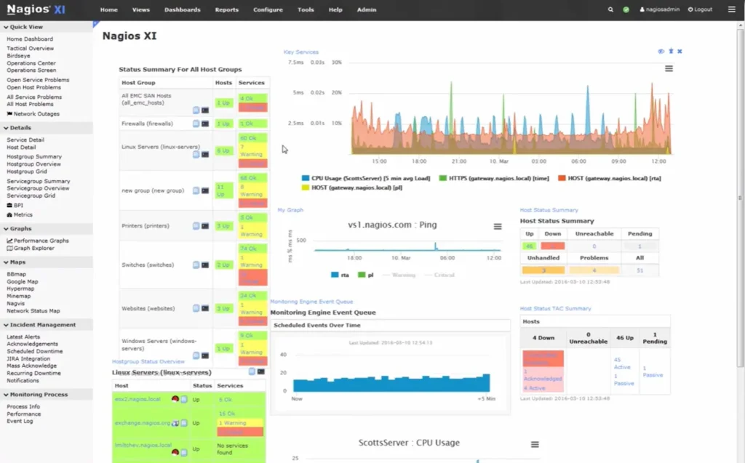Open Monitoring Engine Event Queue link
745x463 pixels.
(311, 302)
